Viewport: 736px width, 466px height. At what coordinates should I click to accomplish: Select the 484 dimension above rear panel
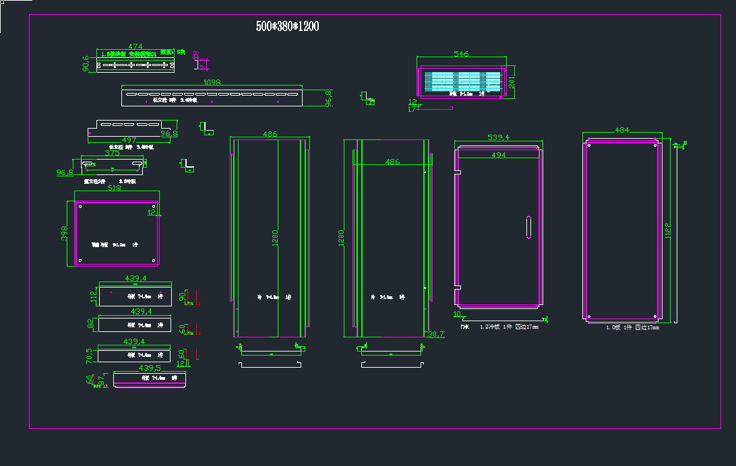pyautogui.click(x=621, y=130)
